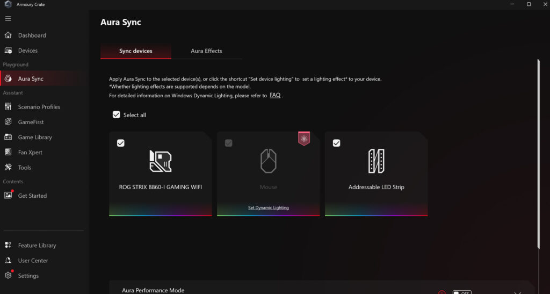Image resolution: width=550 pixels, height=294 pixels.
Task: Click the Addressable LED Strip icon
Action: (x=376, y=161)
